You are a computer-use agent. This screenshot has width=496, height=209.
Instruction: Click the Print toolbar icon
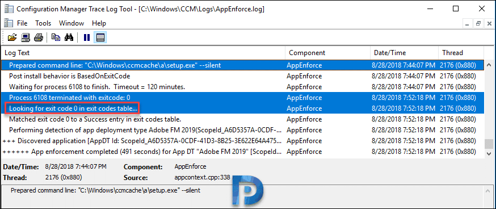(x=39, y=37)
